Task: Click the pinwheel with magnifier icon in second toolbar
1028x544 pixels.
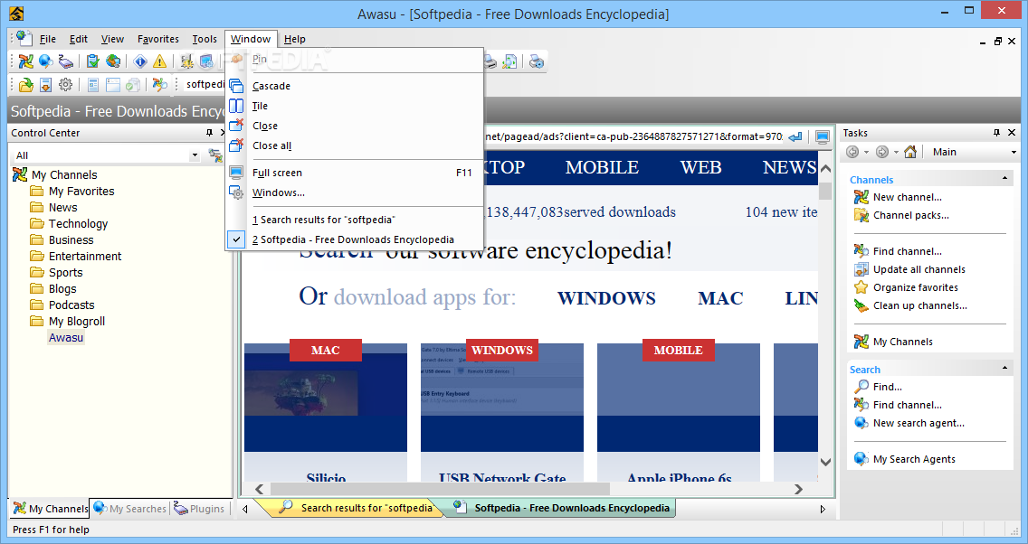Action: tap(159, 84)
